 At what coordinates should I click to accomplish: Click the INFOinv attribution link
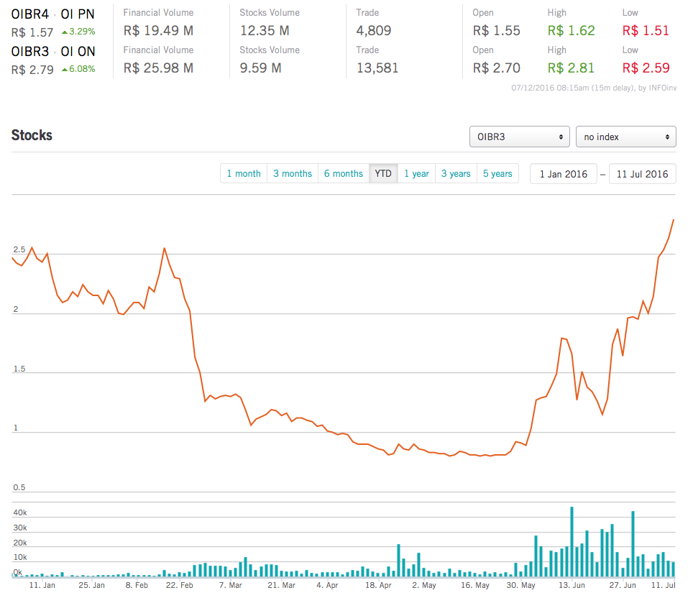[x=662, y=88]
